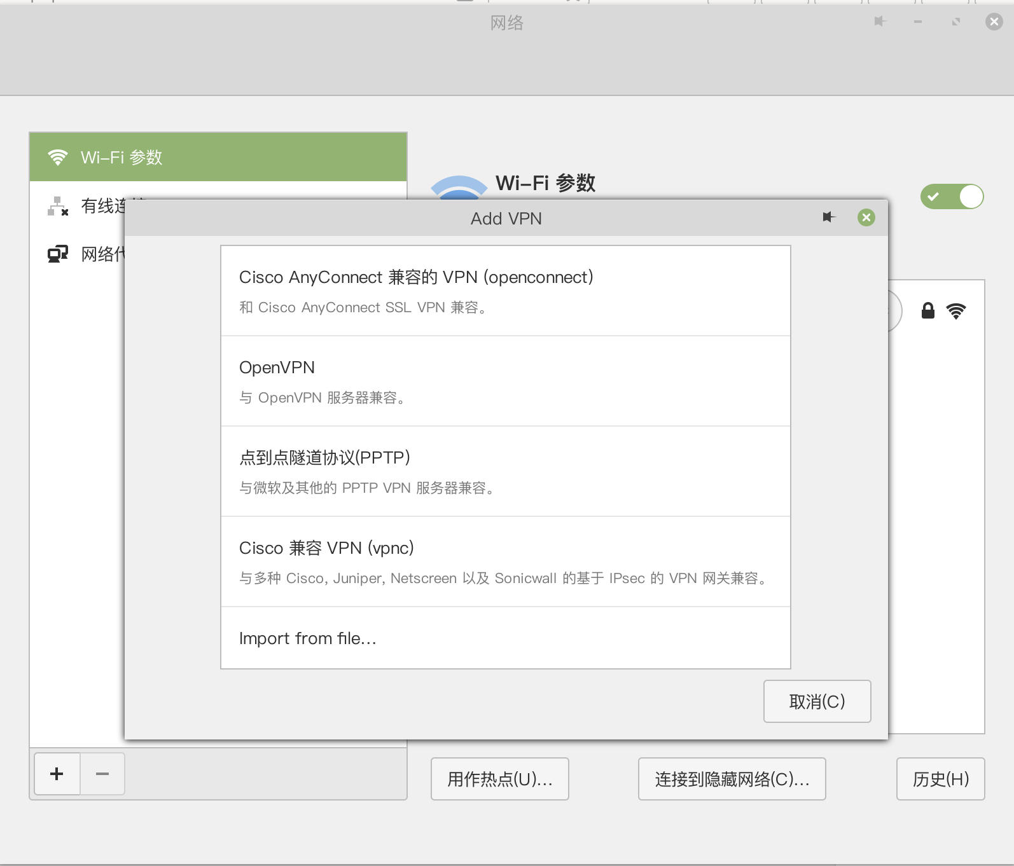Toggle the Wi-Fi on/off switch

[952, 196]
